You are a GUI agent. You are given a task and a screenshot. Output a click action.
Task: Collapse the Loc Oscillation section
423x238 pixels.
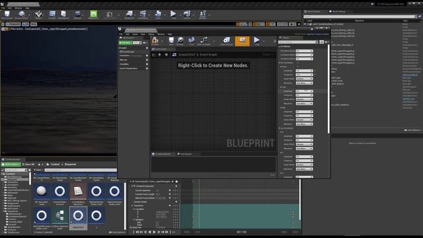[x=280, y=128]
